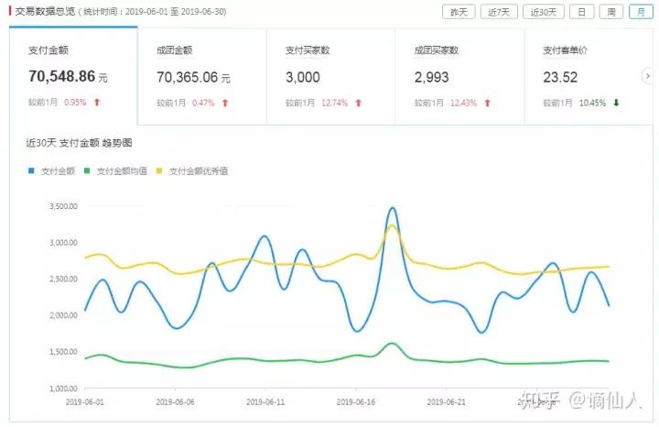Click the yellow line's peak point
This screenshot has height=427, width=659.
392,226
